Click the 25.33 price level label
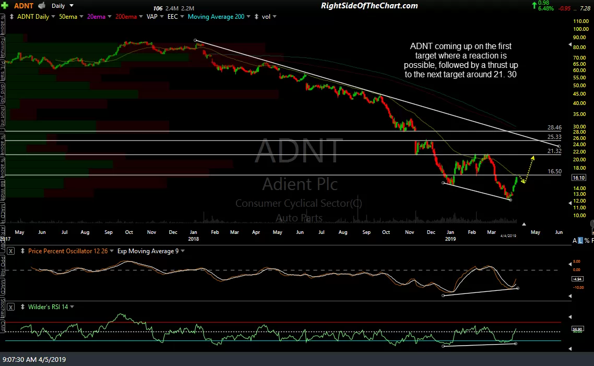This screenshot has height=366, width=594. (x=555, y=137)
